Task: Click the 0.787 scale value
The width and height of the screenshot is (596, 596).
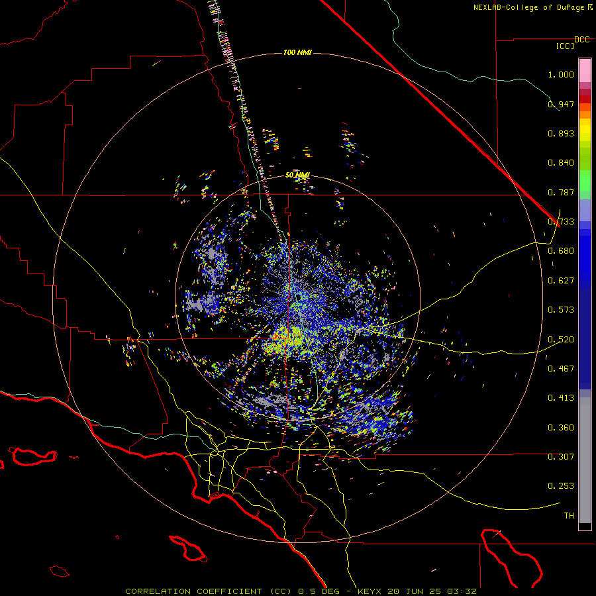Action: pyautogui.click(x=561, y=192)
